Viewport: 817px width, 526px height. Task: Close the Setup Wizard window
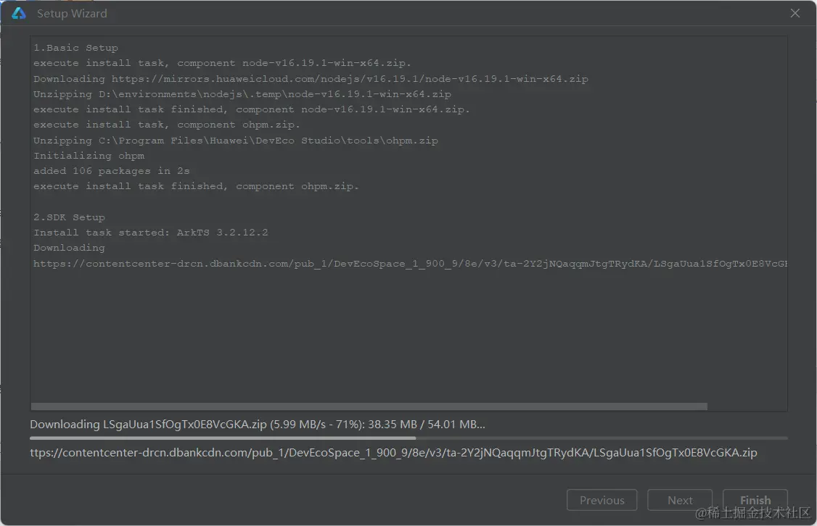click(795, 14)
